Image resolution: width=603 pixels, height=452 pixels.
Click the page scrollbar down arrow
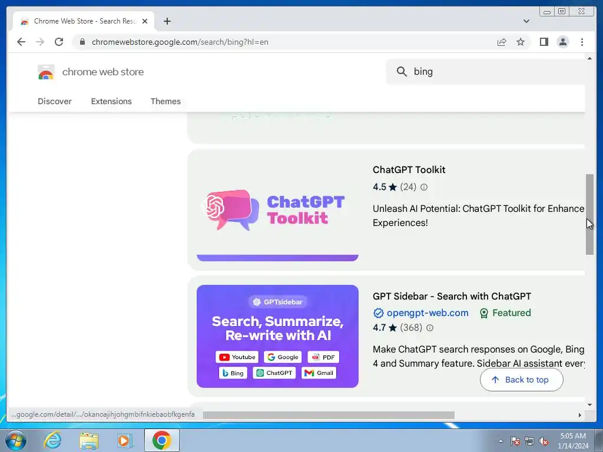pyautogui.click(x=589, y=405)
